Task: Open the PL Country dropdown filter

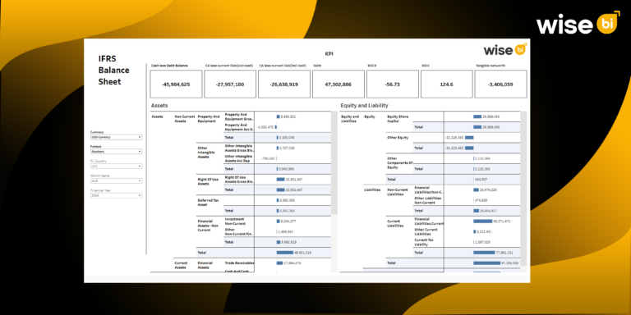Action: coord(117,166)
